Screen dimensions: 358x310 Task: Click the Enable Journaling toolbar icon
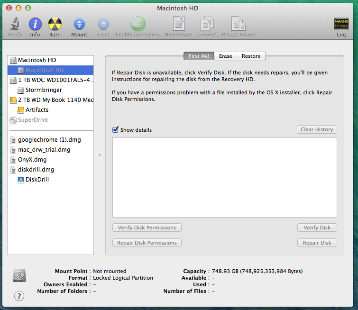click(138, 24)
